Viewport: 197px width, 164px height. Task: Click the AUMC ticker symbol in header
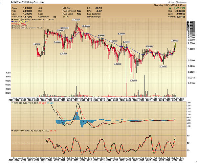(x=14, y=2)
